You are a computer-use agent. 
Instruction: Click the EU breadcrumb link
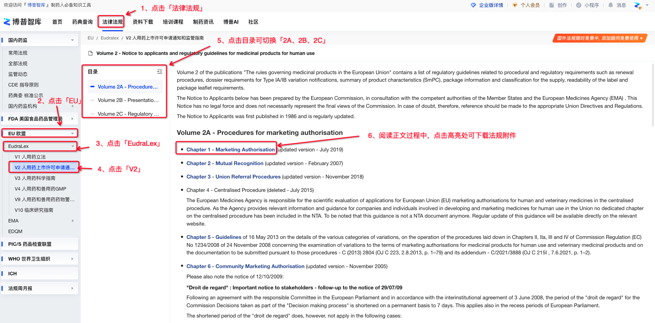point(91,38)
